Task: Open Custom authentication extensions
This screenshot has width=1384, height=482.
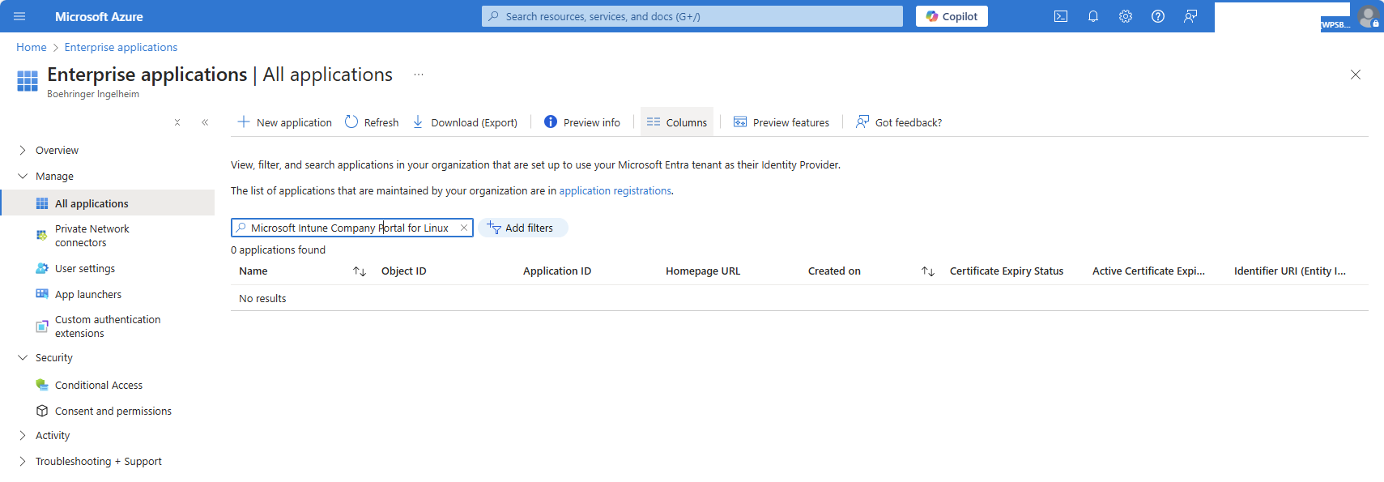Action: [x=108, y=326]
